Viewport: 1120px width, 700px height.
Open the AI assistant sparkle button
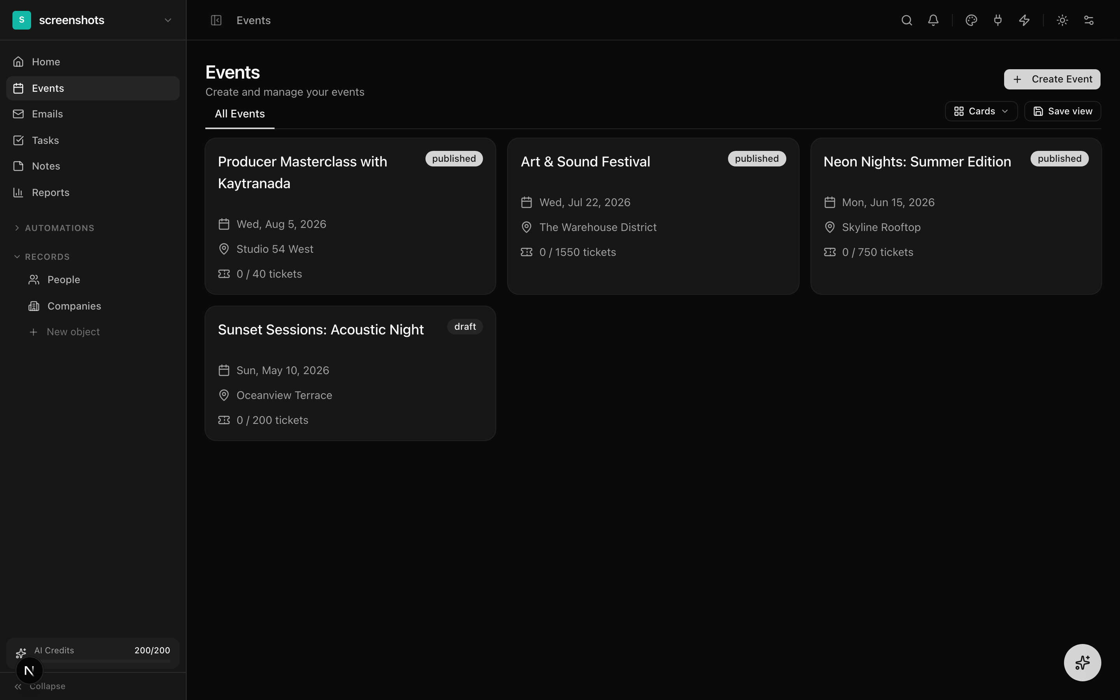1082,663
